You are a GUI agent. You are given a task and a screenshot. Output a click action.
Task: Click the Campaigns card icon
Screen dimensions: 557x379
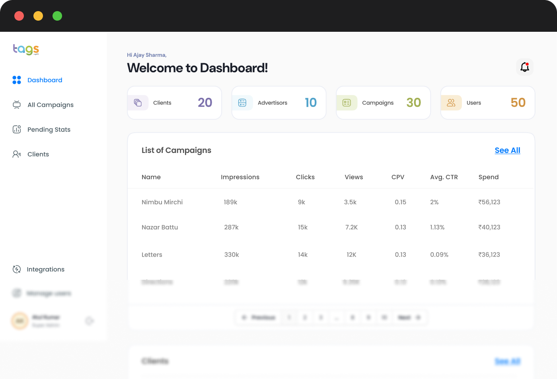click(x=347, y=103)
